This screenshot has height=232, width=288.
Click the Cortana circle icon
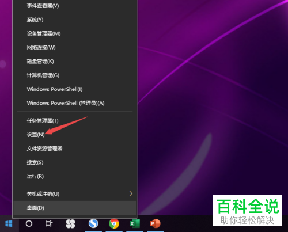point(29,224)
